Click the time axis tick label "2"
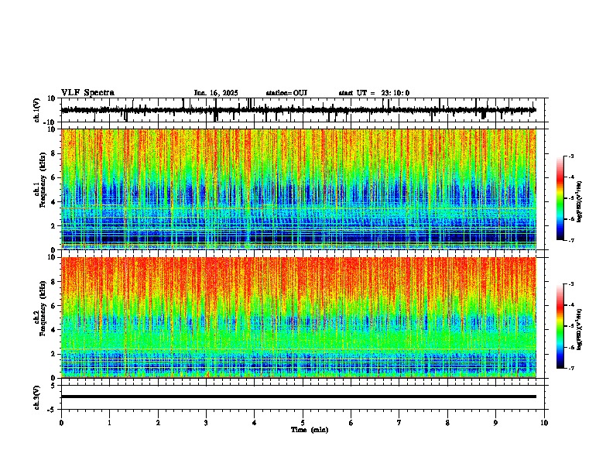 pyautogui.click(x=158, y=423)
